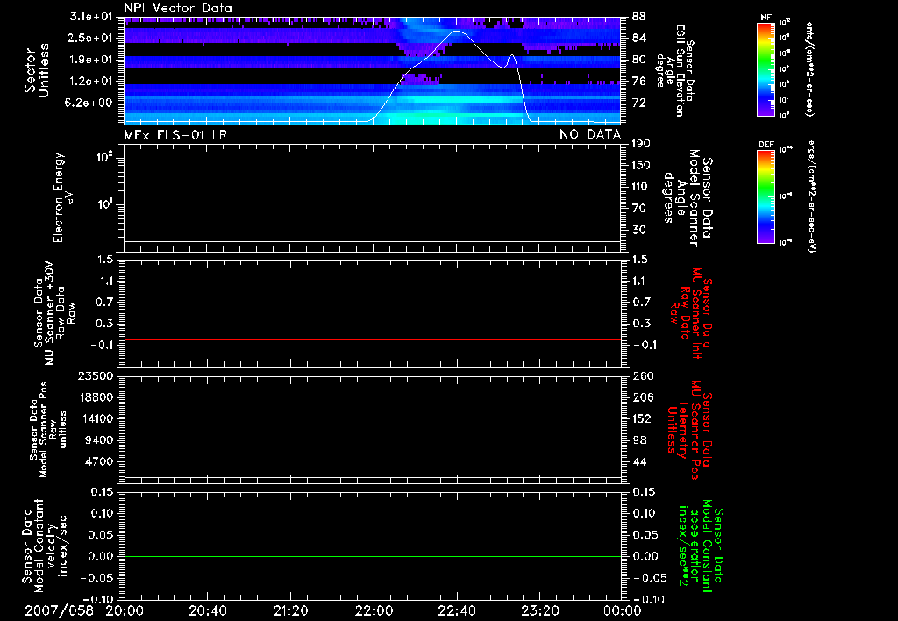Click the red "MU Scanner Pos Telemetry" label
The width and height of the screenshot is (898, 621).
pos(690,430)
